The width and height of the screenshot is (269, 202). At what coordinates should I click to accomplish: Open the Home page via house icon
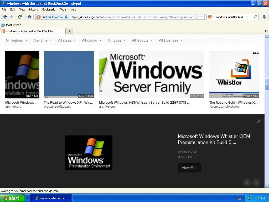tap(29, 17)
